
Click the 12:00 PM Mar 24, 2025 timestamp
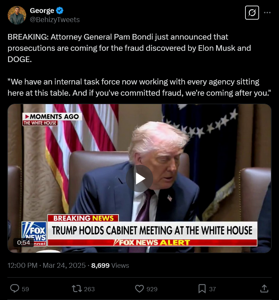click(46, 265)
